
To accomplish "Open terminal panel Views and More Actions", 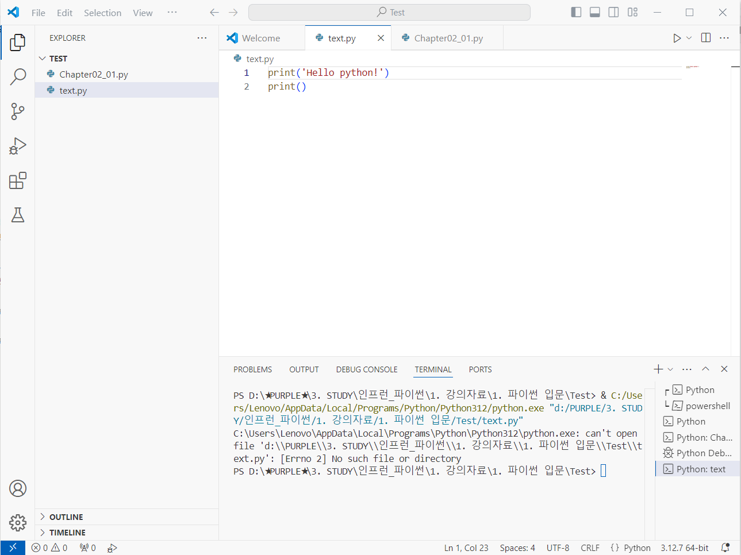I will [x=687, y=369].
